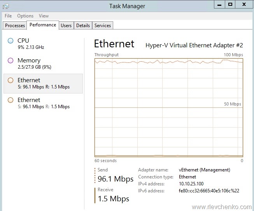This screenshot has width=254, height=211.
Task: Switch to the Processes tab
Action: tap(15, 26)
